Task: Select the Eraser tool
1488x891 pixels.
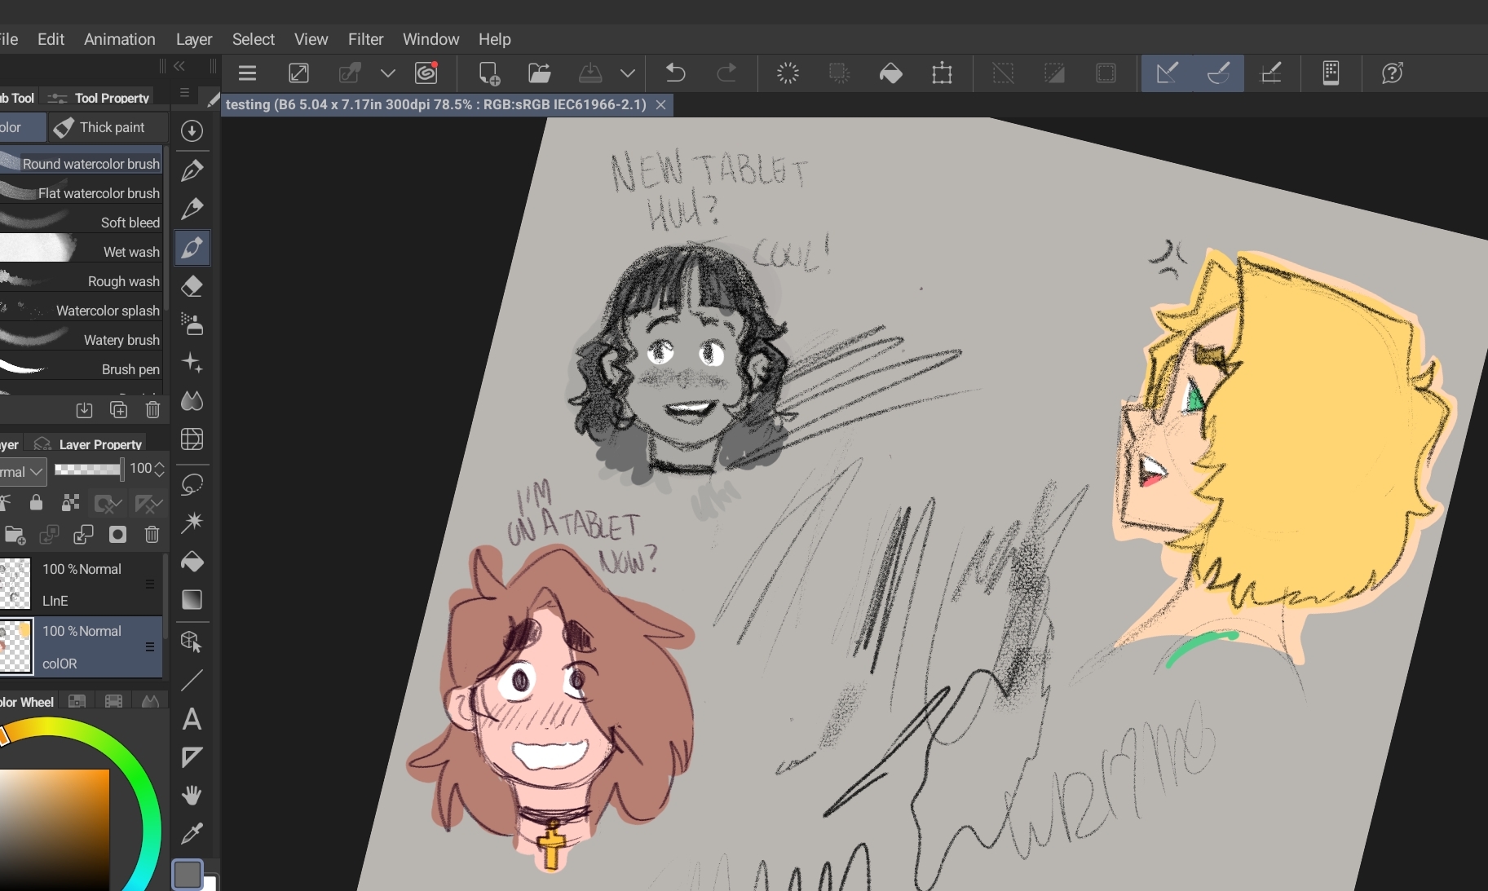Action: 192,286
